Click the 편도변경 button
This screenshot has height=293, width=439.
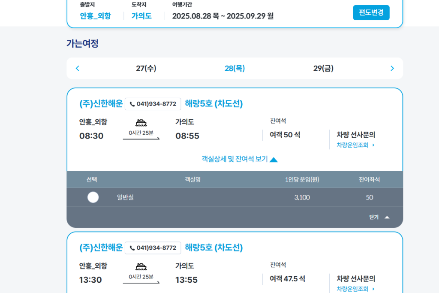point(371,12)
